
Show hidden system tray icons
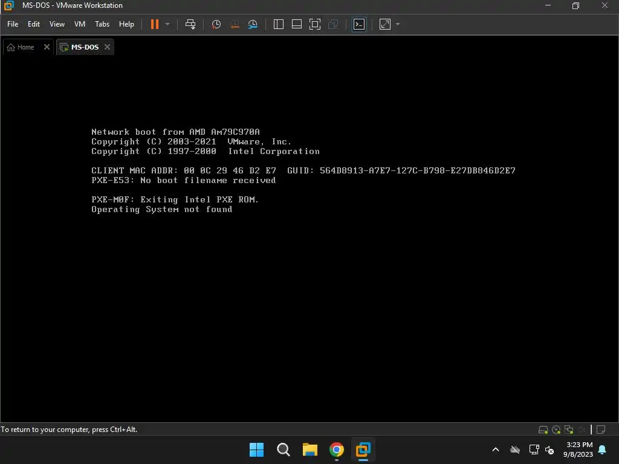pyautogui.click(x=496, y=449)
